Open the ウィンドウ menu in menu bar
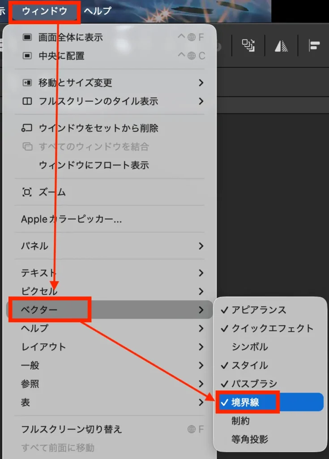329x459 pixels. pyautogui.click(x=44, y=11)
